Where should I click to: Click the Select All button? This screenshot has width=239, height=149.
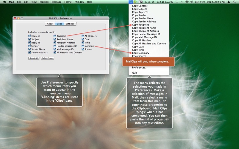point(34,58)
